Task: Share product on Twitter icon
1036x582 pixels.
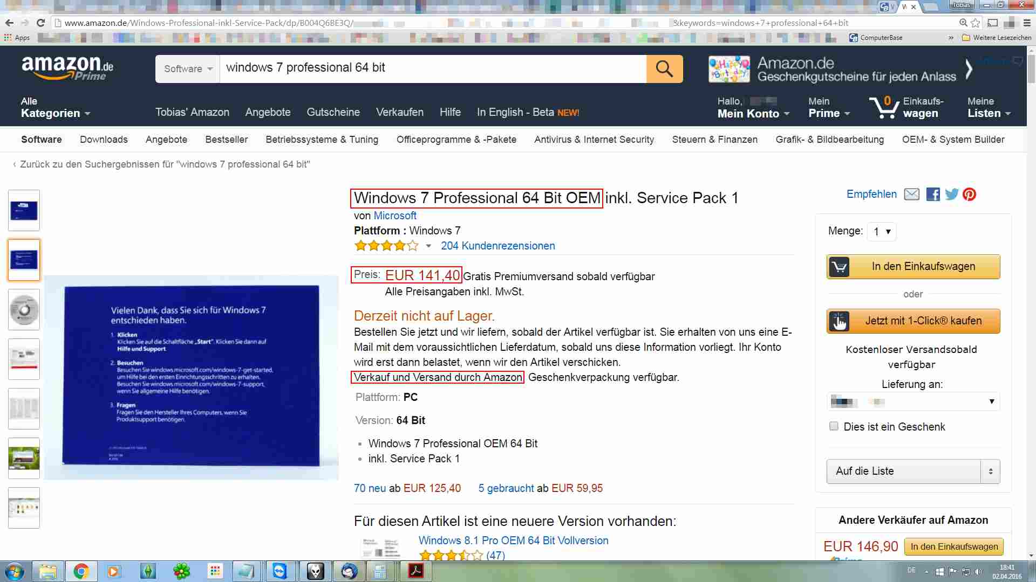Action: (x=952, y=195)
